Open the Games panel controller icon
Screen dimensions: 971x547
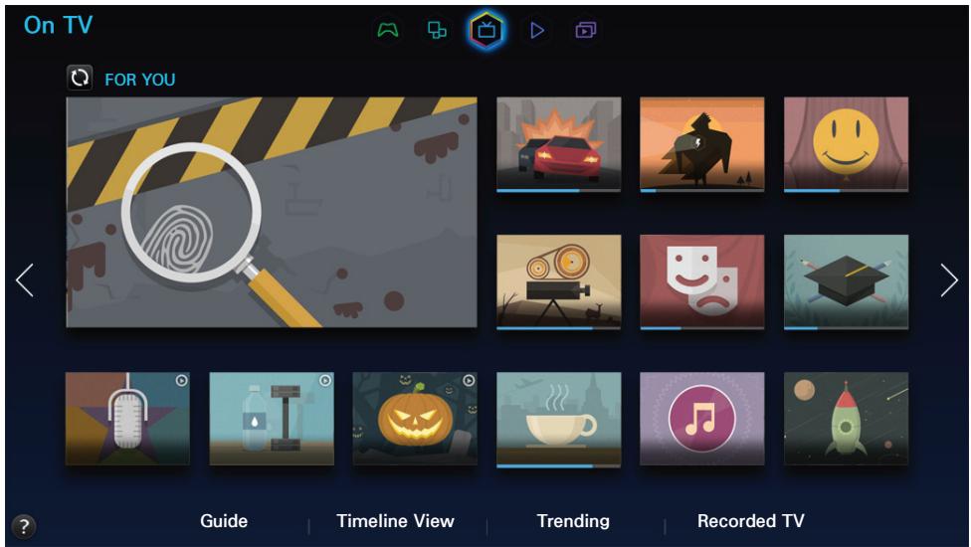point(386,31)
